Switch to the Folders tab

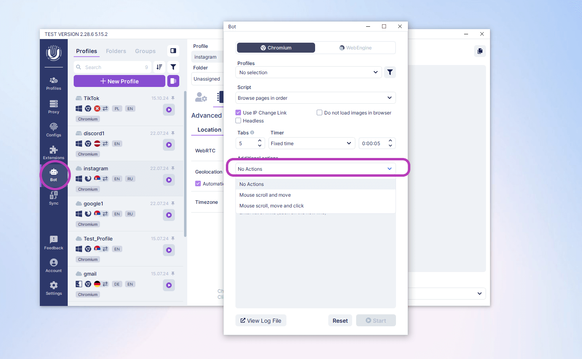(116, 51)
